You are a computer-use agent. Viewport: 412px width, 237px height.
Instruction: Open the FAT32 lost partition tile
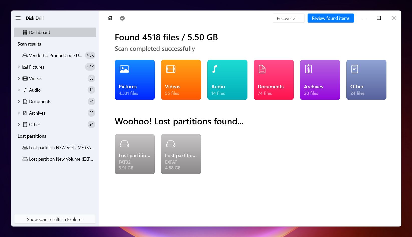pyautogui.click(x=135, y=154)
